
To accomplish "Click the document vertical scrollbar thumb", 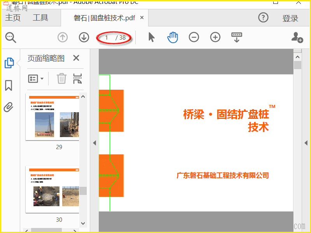I will tap(297, 65).
